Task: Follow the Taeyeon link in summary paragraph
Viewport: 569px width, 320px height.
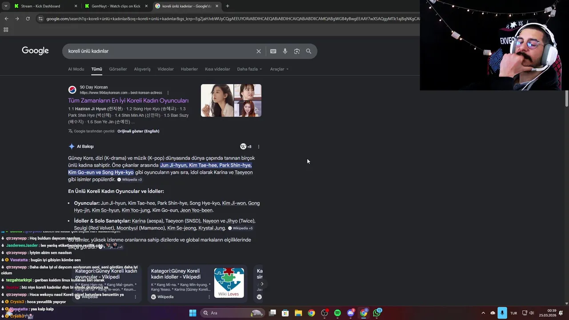Action: coord(244,172)
